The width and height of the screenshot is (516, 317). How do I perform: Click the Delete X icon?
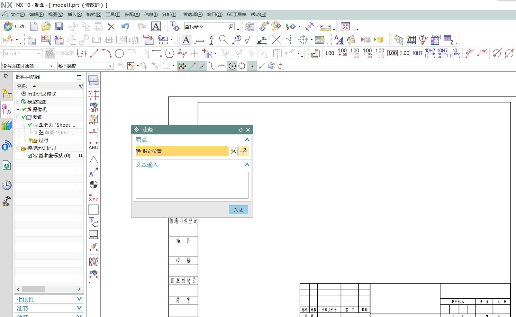[111, 27]
